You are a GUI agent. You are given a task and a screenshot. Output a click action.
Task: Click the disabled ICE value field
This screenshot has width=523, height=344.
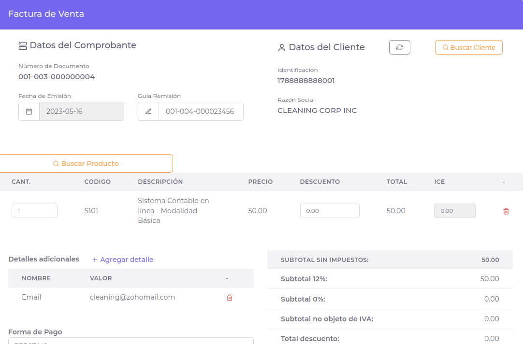[454, 211]
